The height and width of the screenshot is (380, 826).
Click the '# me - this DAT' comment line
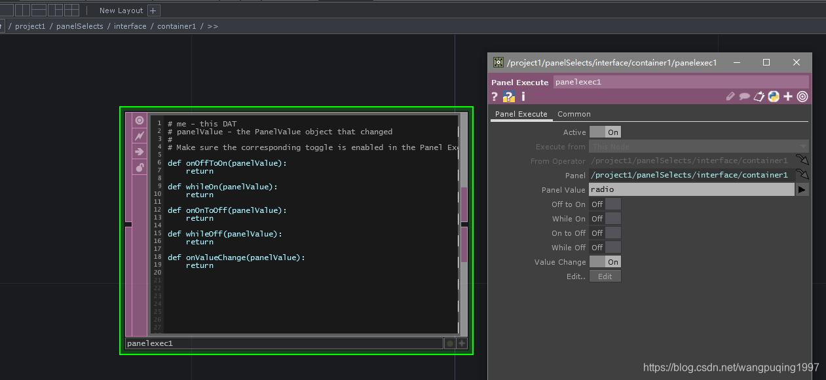point(202,124)
